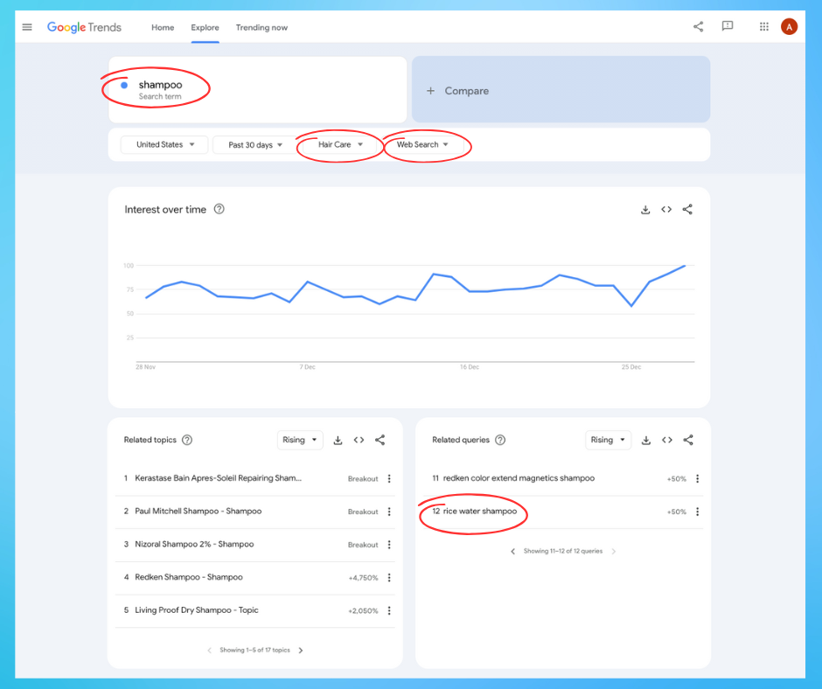
Task: Open the Google apps grid icon
Action: 763,26
